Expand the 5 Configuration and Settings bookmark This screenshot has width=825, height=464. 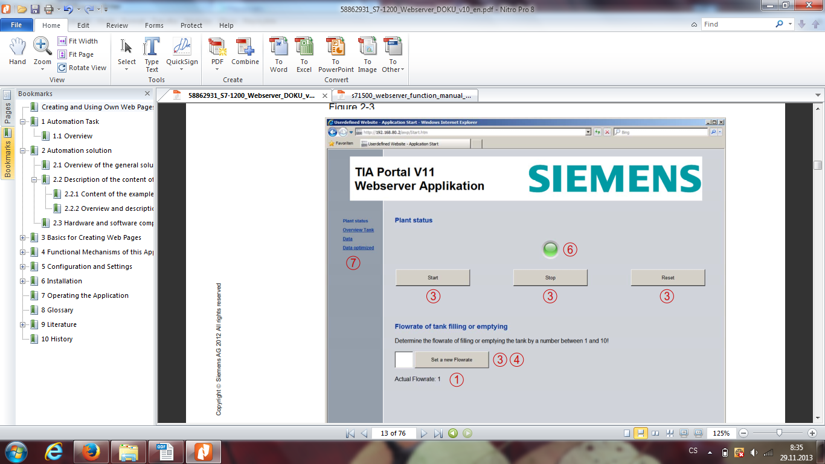click(22, 266)
